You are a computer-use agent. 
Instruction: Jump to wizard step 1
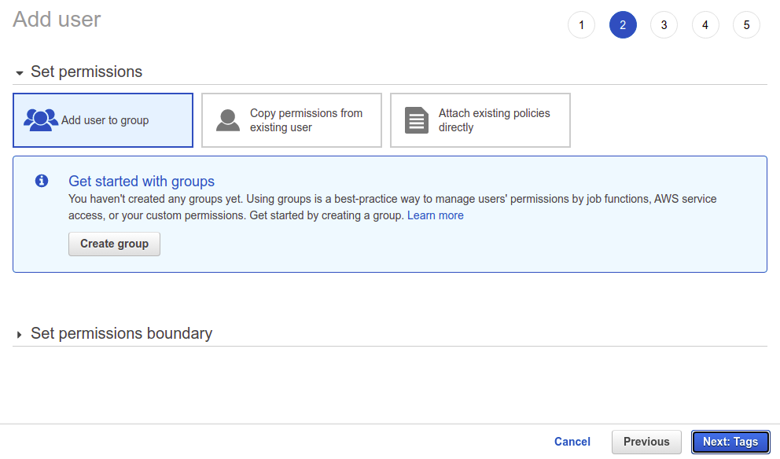[x=581, y=25]
